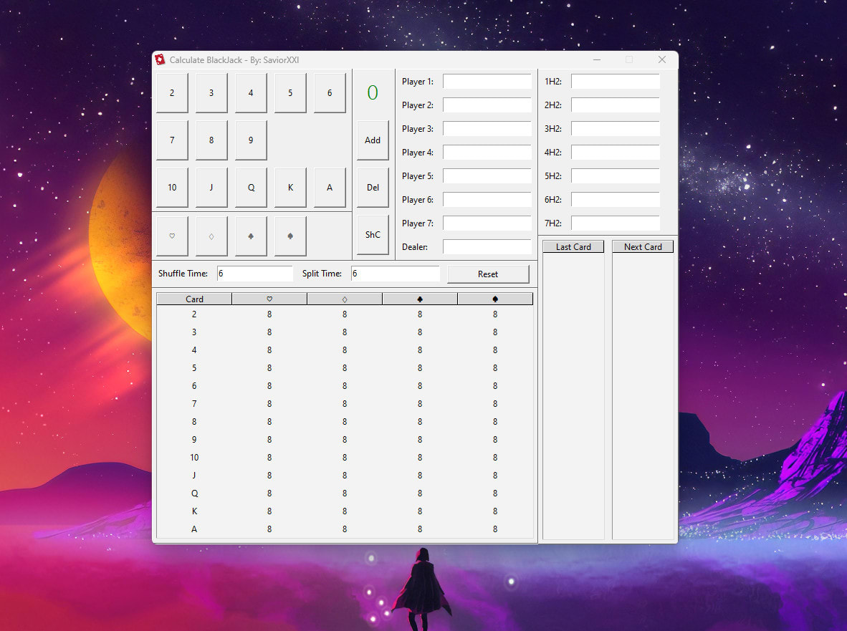Select the table row for card J
Viewport: 847px width, 631px height.
tap(345, 476)
